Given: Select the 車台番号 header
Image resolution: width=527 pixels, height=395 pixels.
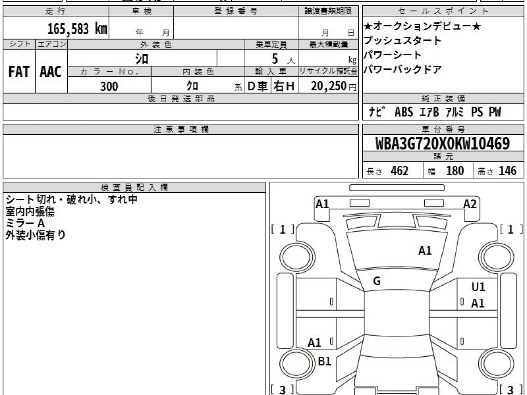Looking at the screenshot, I should 444,129.
